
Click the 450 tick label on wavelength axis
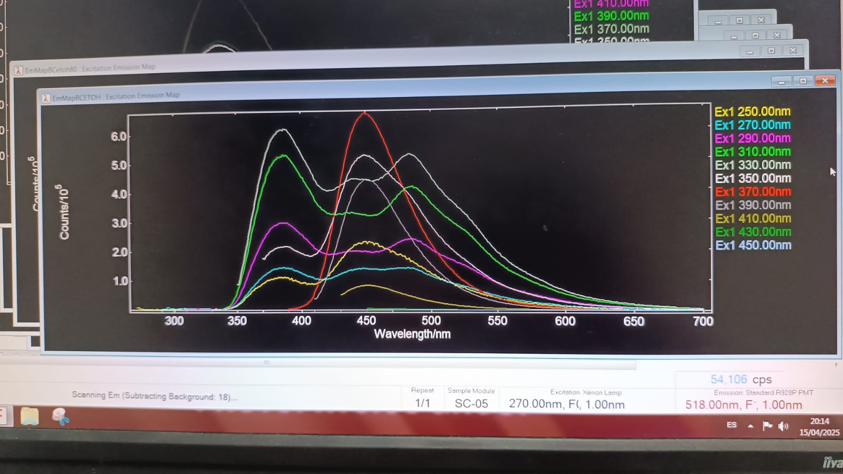pos(366,321)
